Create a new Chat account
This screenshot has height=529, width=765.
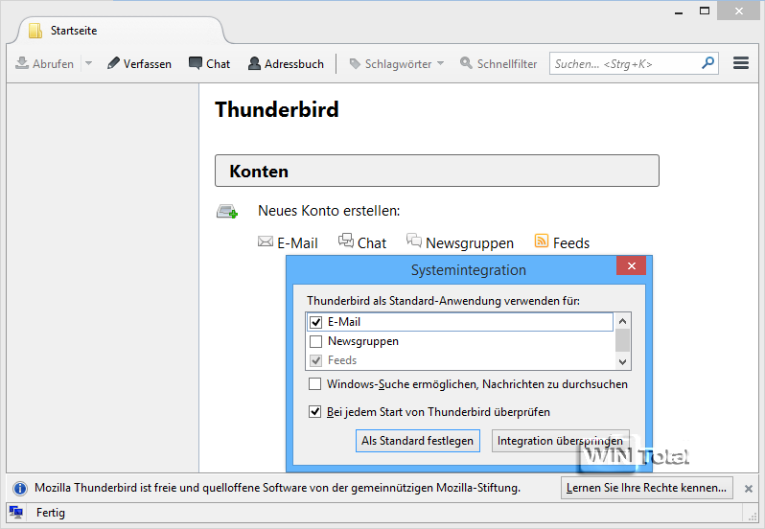click(362, 242)
